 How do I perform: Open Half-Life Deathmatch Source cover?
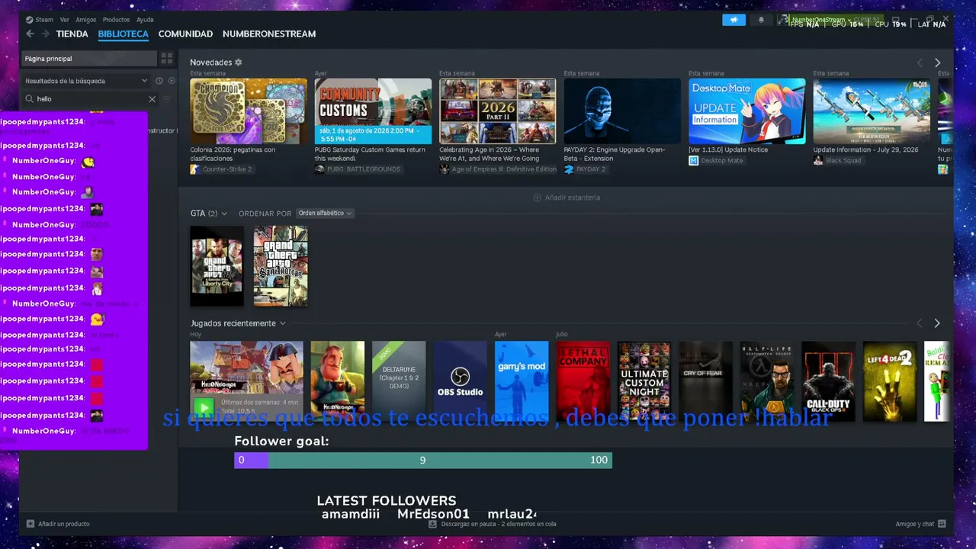coord(767,381)
